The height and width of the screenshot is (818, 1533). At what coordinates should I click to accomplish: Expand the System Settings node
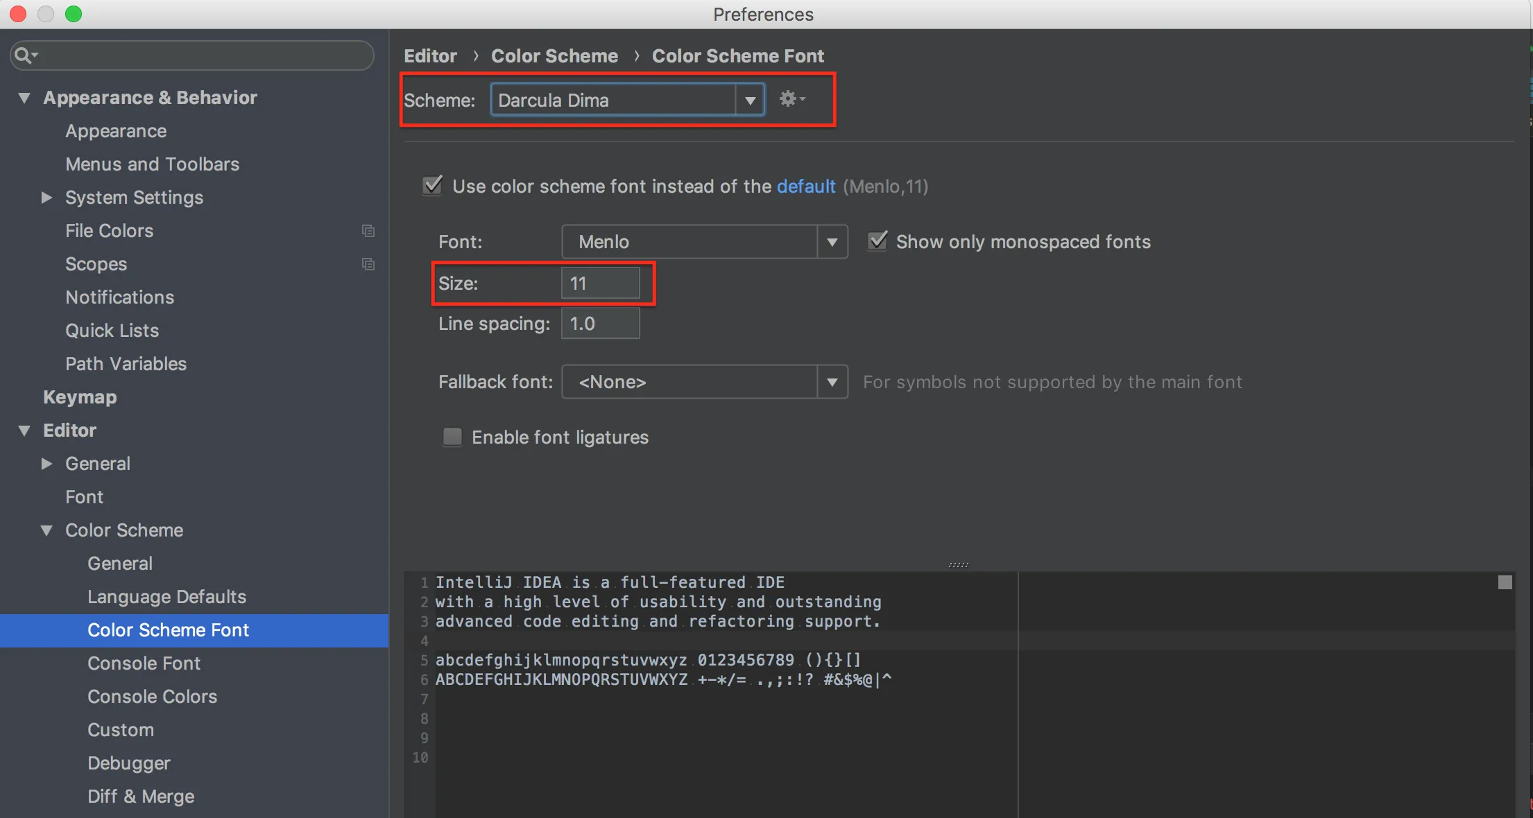pyautogui.click(x=46, y=198)
